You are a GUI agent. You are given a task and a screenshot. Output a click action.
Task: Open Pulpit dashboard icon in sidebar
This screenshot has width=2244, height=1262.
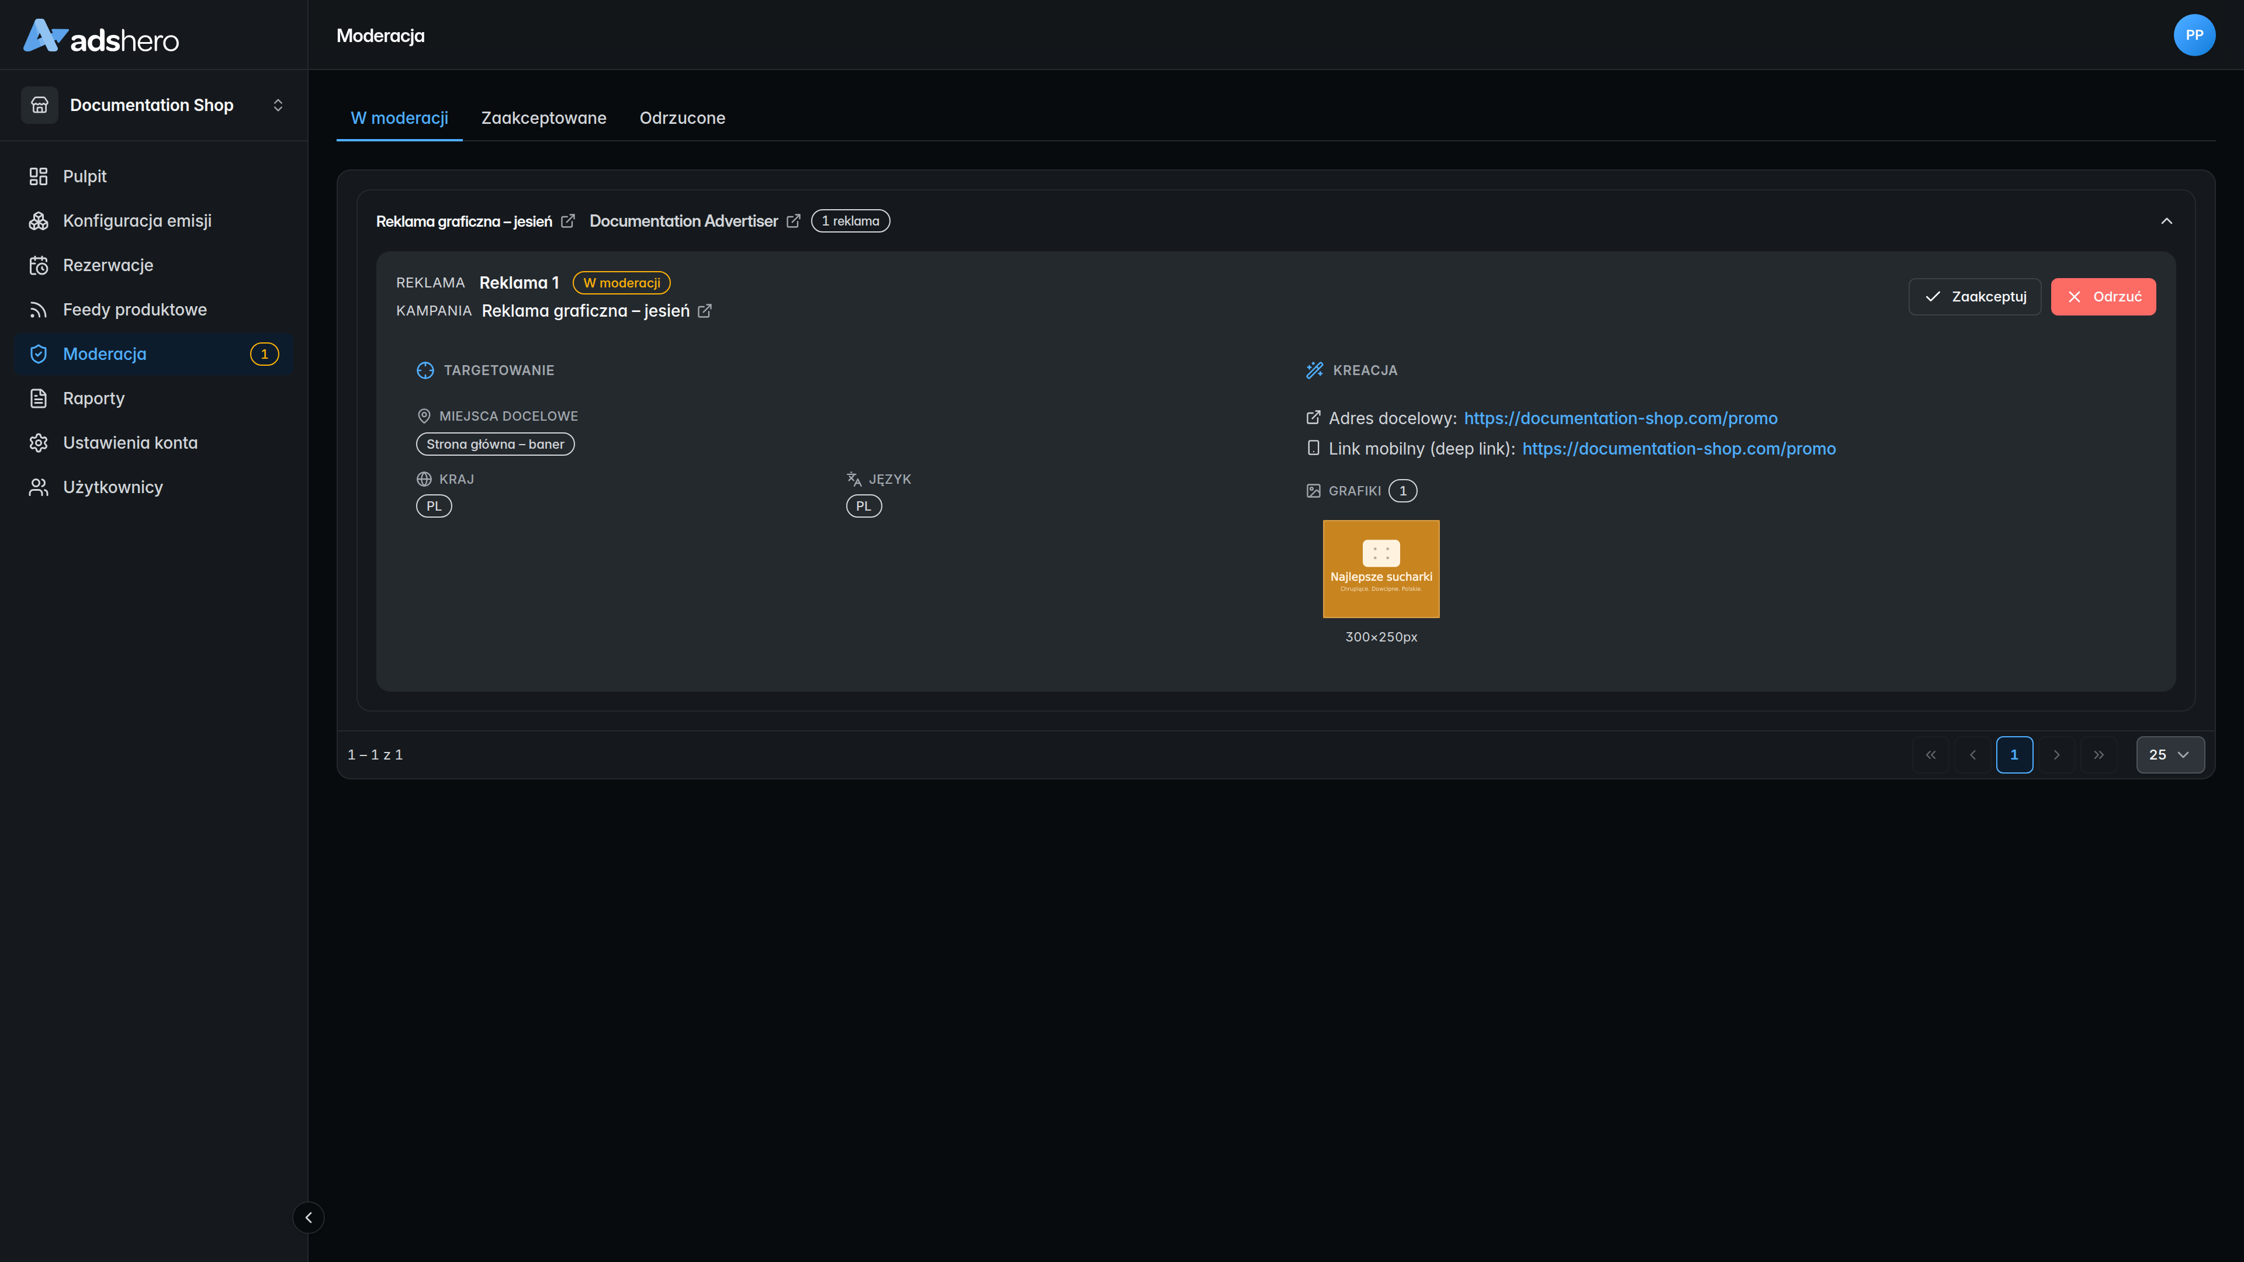(39, 176)
